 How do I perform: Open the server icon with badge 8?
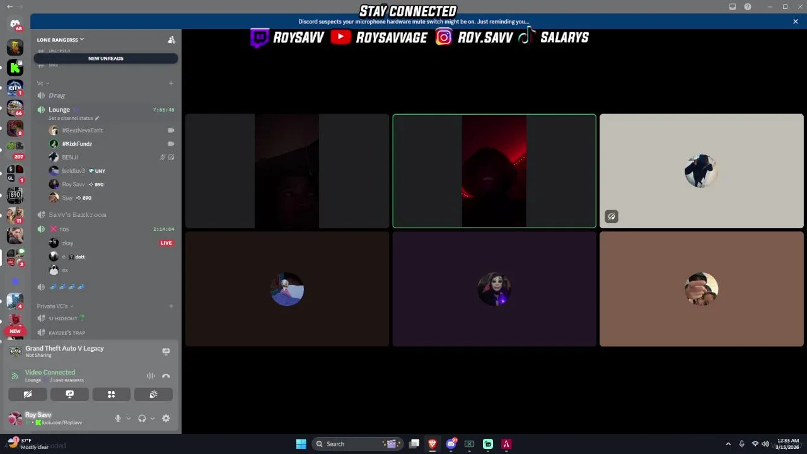15,129
